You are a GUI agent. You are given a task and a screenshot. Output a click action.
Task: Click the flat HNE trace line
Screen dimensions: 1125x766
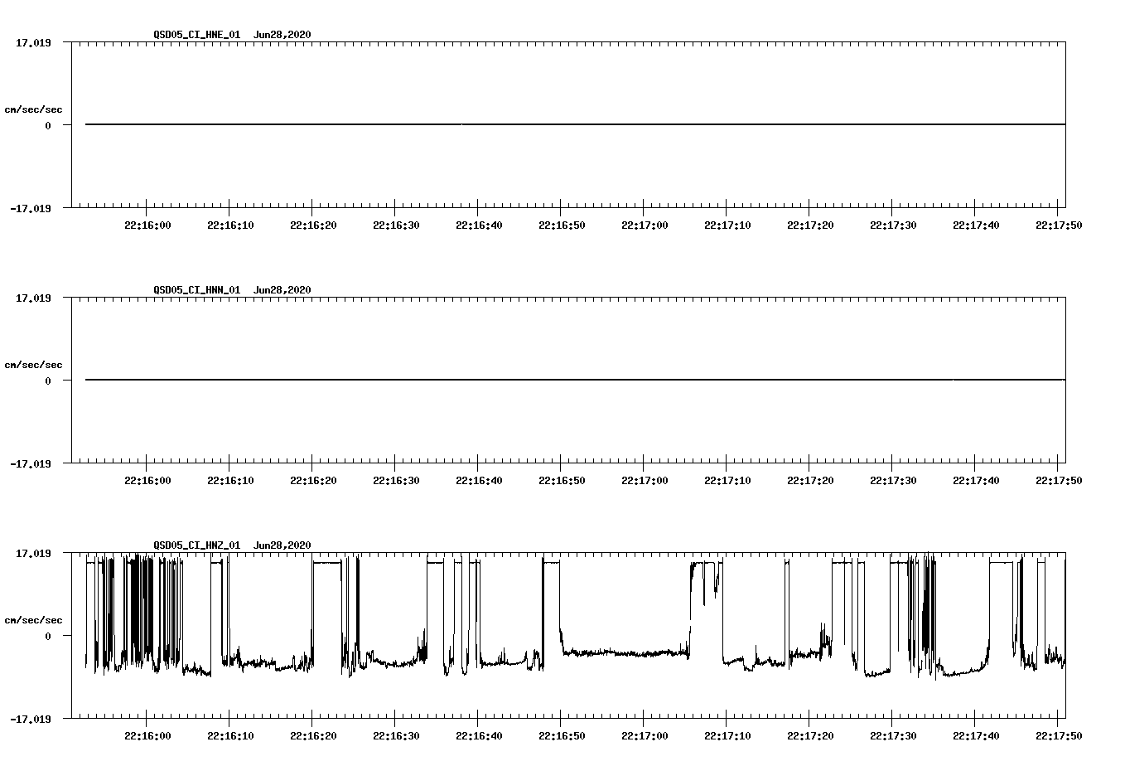coord(575,124)
